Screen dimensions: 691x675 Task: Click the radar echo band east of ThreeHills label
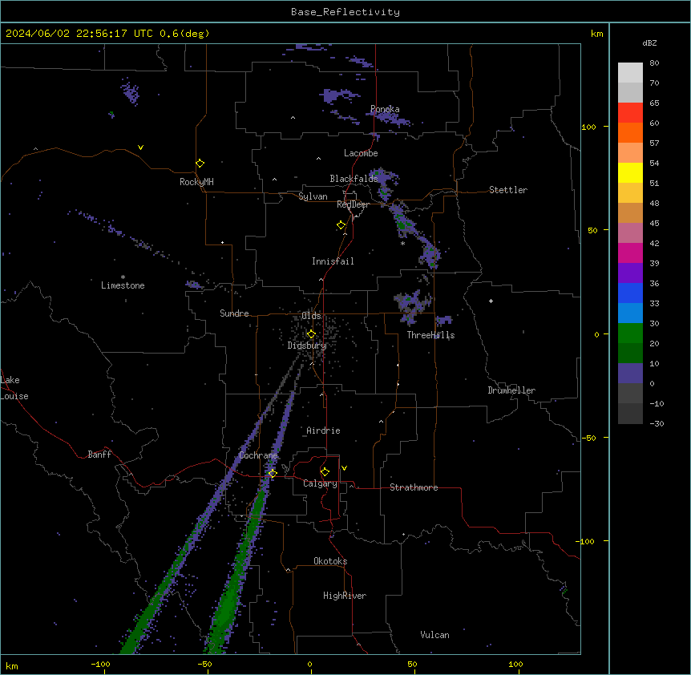pyautogui.click(x=444, y=320)
